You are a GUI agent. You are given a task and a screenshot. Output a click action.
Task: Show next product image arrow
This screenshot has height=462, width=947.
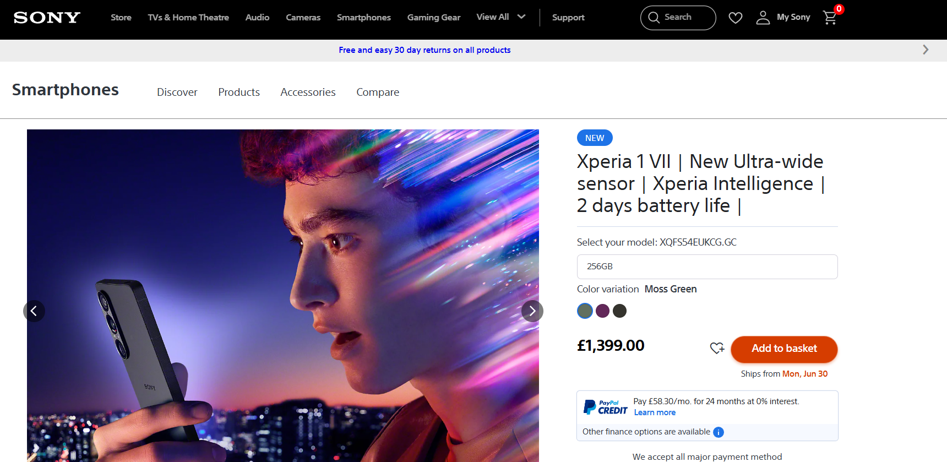pyautogui.click(x=532, y=311)
